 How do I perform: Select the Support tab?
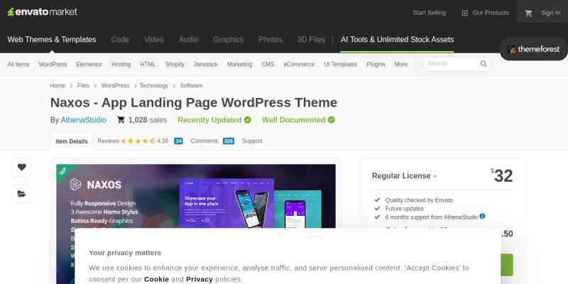pos(252,141)
